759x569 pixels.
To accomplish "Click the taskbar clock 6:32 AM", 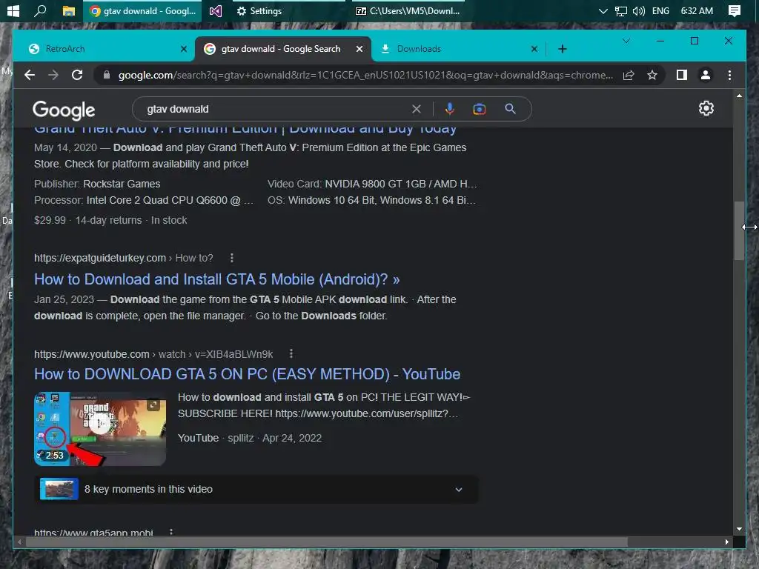I will (x=697, y=10).
